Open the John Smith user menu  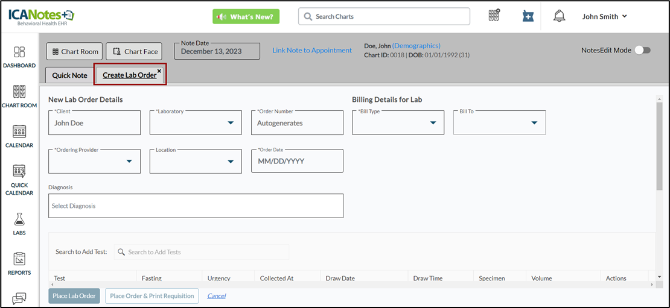604,17
